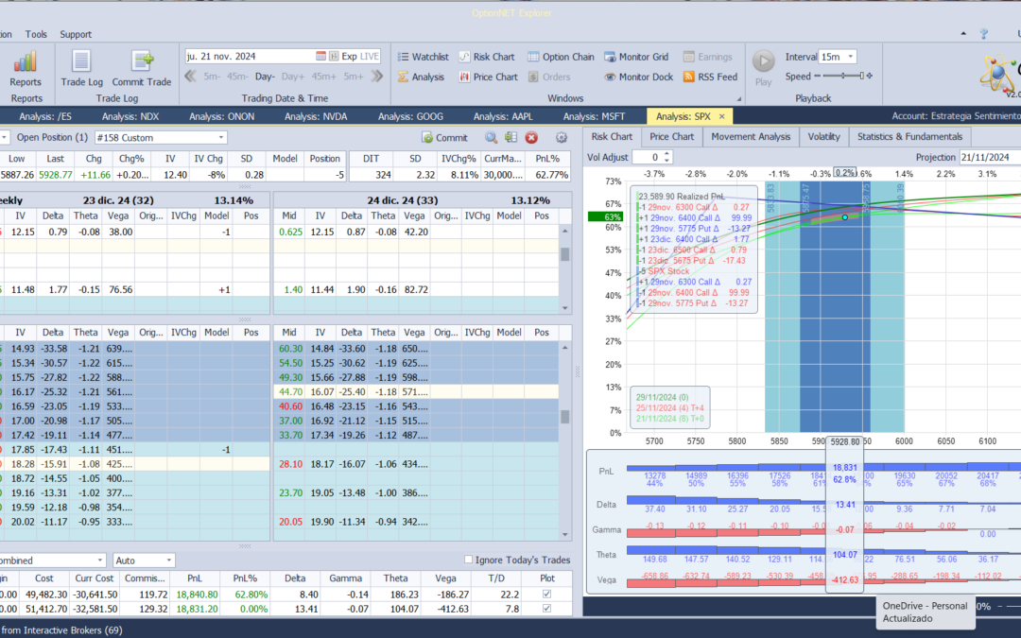Select the Volatility tab
Viewport: 1021px width, 638px height.
(823, 136)
